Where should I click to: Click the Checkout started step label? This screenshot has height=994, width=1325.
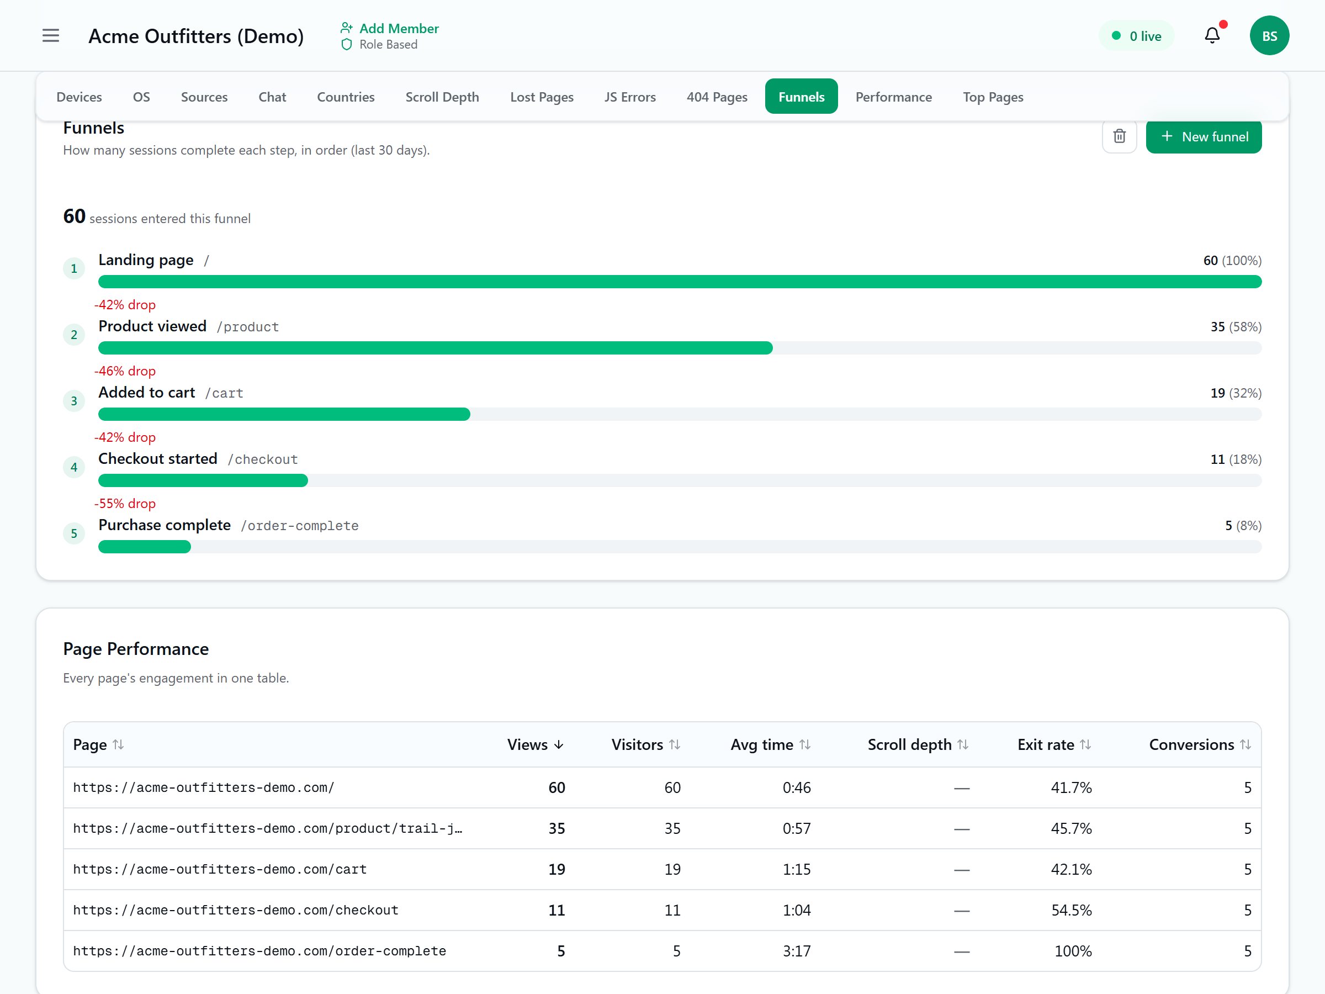pyautogui.click(x=157, y=459)
